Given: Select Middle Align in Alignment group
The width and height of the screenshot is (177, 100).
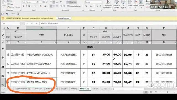Looking at the screenshot, I should pyautogui.click(x=54, y=2).
